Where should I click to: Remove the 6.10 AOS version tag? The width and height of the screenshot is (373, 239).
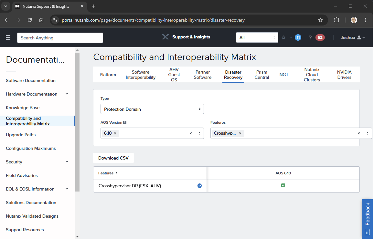pos(115,133)
